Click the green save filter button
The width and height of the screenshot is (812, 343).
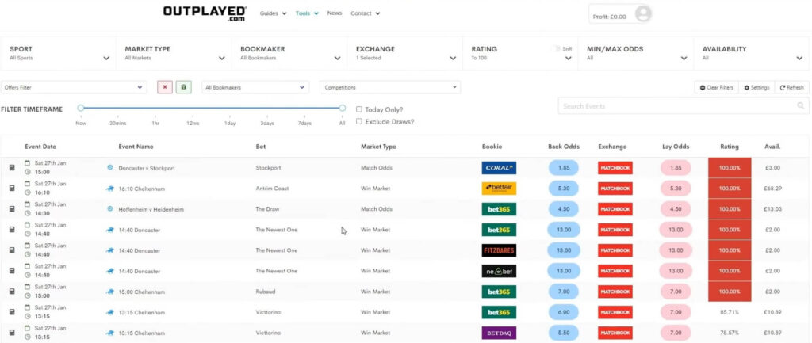coord(183,87)
